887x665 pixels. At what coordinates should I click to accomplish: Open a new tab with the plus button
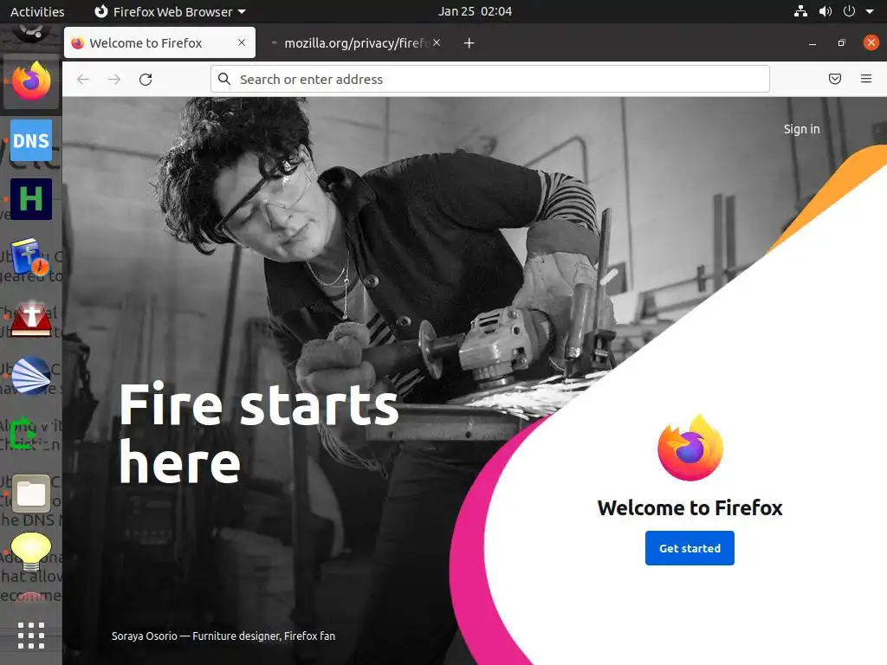(x=469, y=43)
